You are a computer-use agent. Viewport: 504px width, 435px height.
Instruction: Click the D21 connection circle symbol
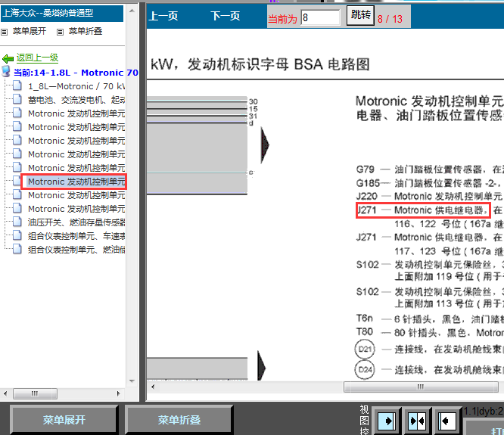point(365,349)
